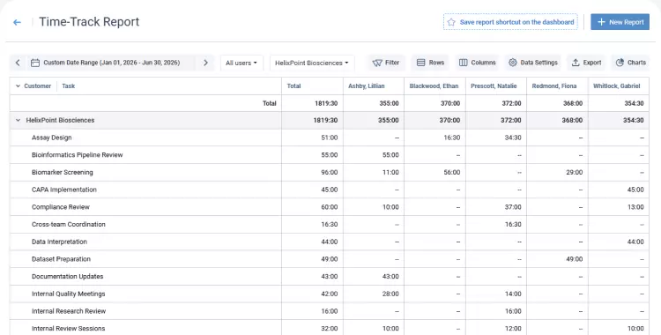Viewport: 661px width, 335px height.
Task: Select the Compliance Review task
Action: point(61,207)
